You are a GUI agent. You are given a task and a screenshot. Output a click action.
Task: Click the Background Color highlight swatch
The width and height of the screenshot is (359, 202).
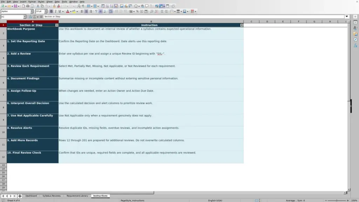(x=74, y=11)
